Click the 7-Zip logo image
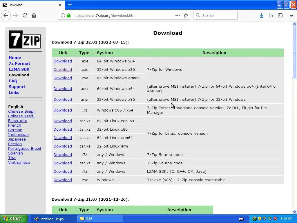Image resolution: width=297 pixels, height=223 pixels. (25, 39)
